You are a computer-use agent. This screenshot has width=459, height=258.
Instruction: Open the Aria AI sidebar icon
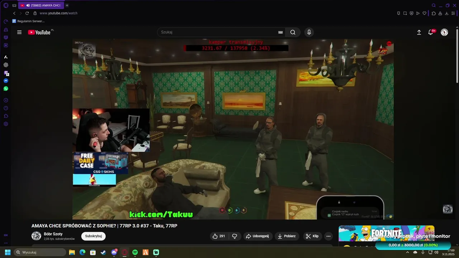6,57
